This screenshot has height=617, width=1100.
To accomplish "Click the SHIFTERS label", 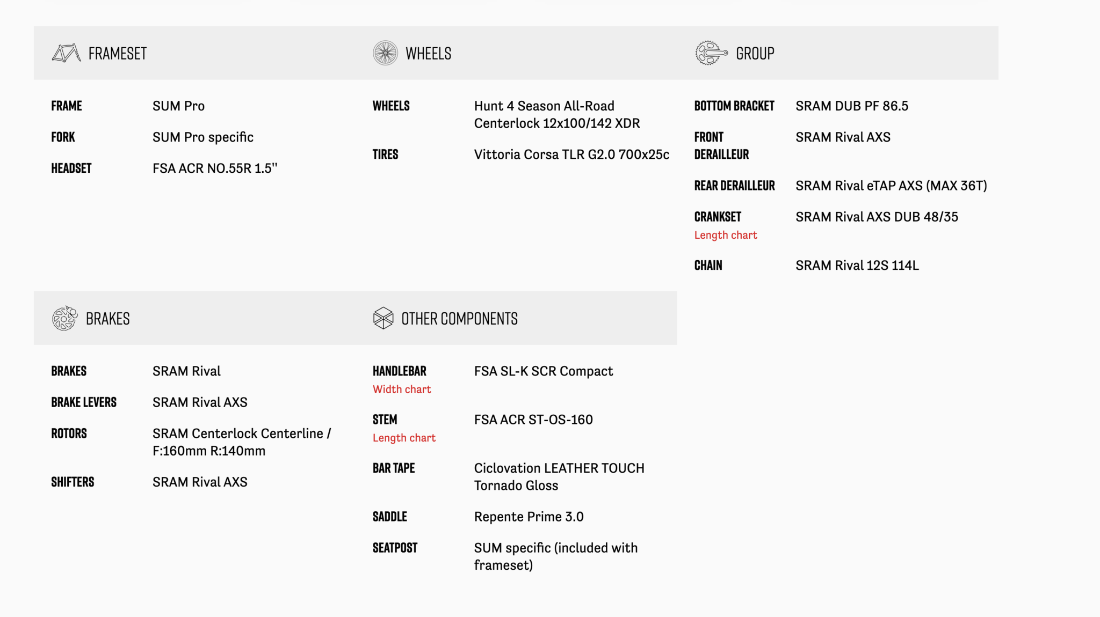I will click(73, 482).
